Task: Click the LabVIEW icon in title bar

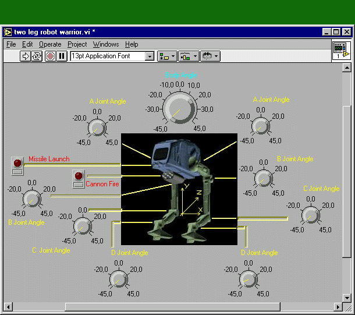Action: [x=8, y=32]
